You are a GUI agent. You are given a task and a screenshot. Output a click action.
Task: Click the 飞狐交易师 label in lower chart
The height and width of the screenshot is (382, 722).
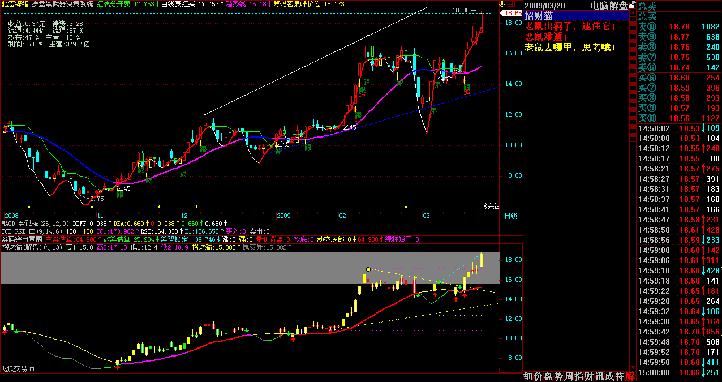click(x=18, y=368)
